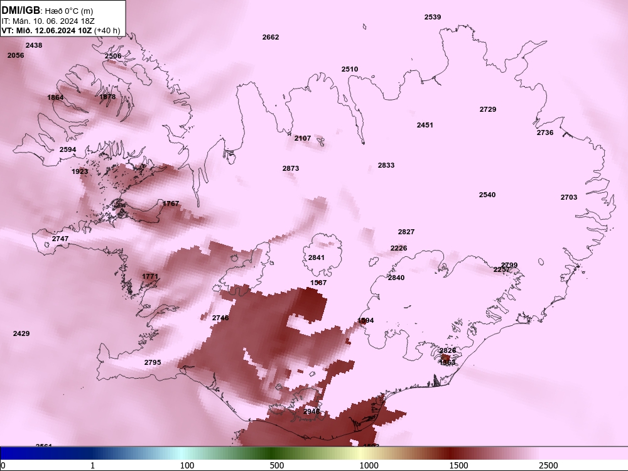
Task: Select the map value 2795
Action: [153, 362]
